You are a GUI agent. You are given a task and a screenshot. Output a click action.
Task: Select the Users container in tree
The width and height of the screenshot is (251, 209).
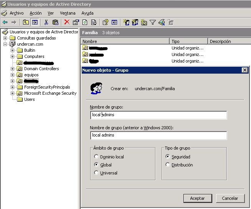(30, 99)
